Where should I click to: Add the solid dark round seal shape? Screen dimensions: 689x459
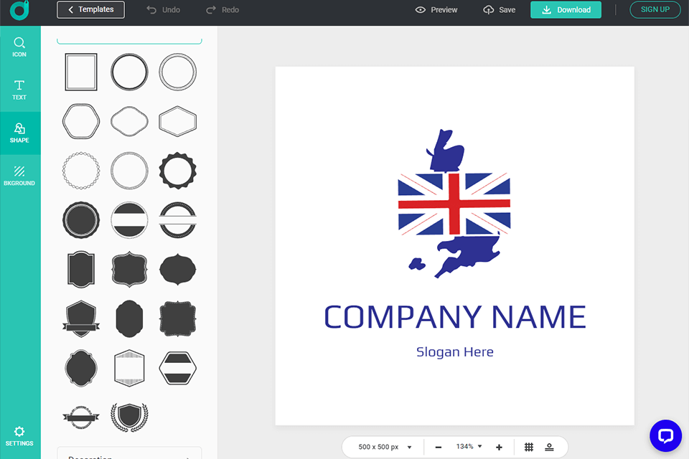point(81,220)
